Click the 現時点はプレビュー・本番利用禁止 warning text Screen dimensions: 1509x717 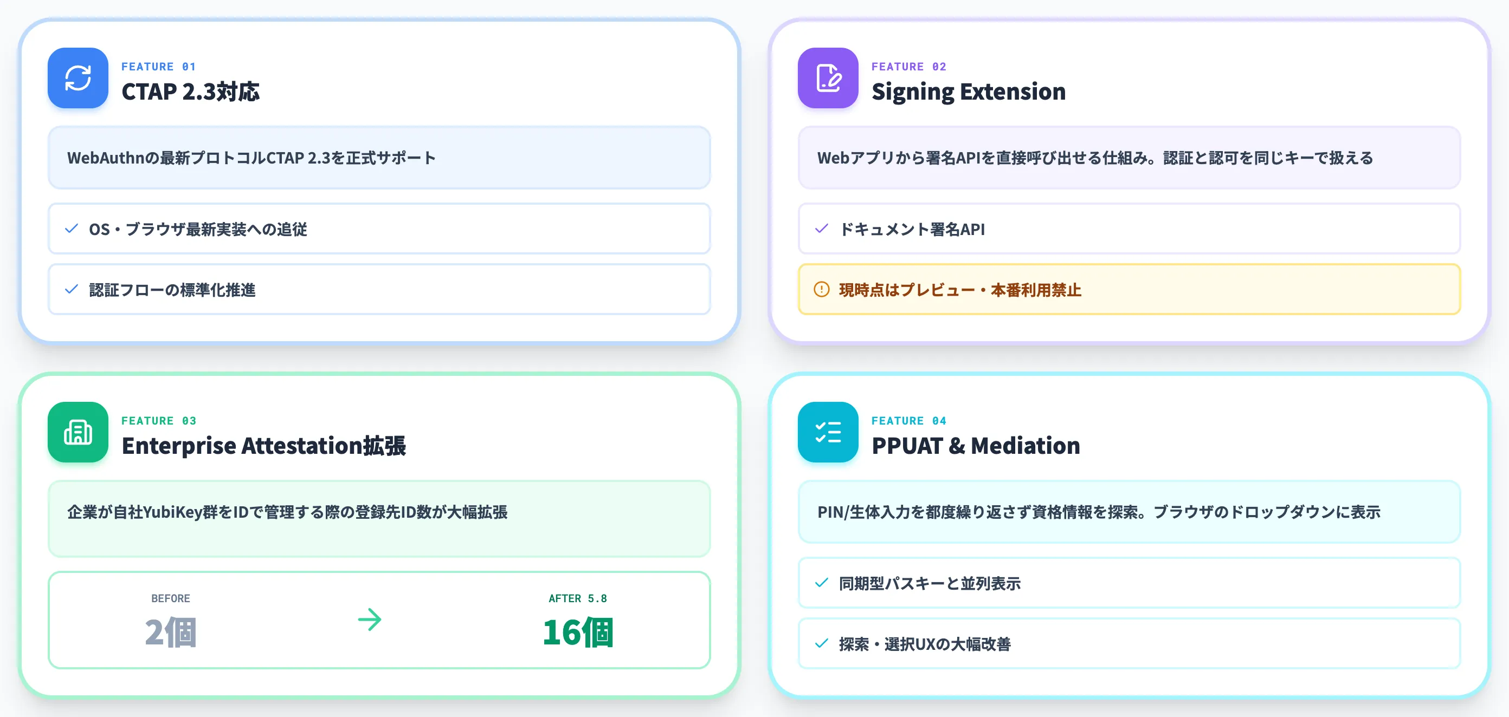click(x=959, y=290)
